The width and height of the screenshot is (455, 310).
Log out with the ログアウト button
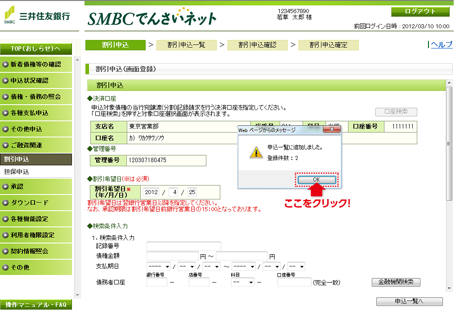click(420, 11)
